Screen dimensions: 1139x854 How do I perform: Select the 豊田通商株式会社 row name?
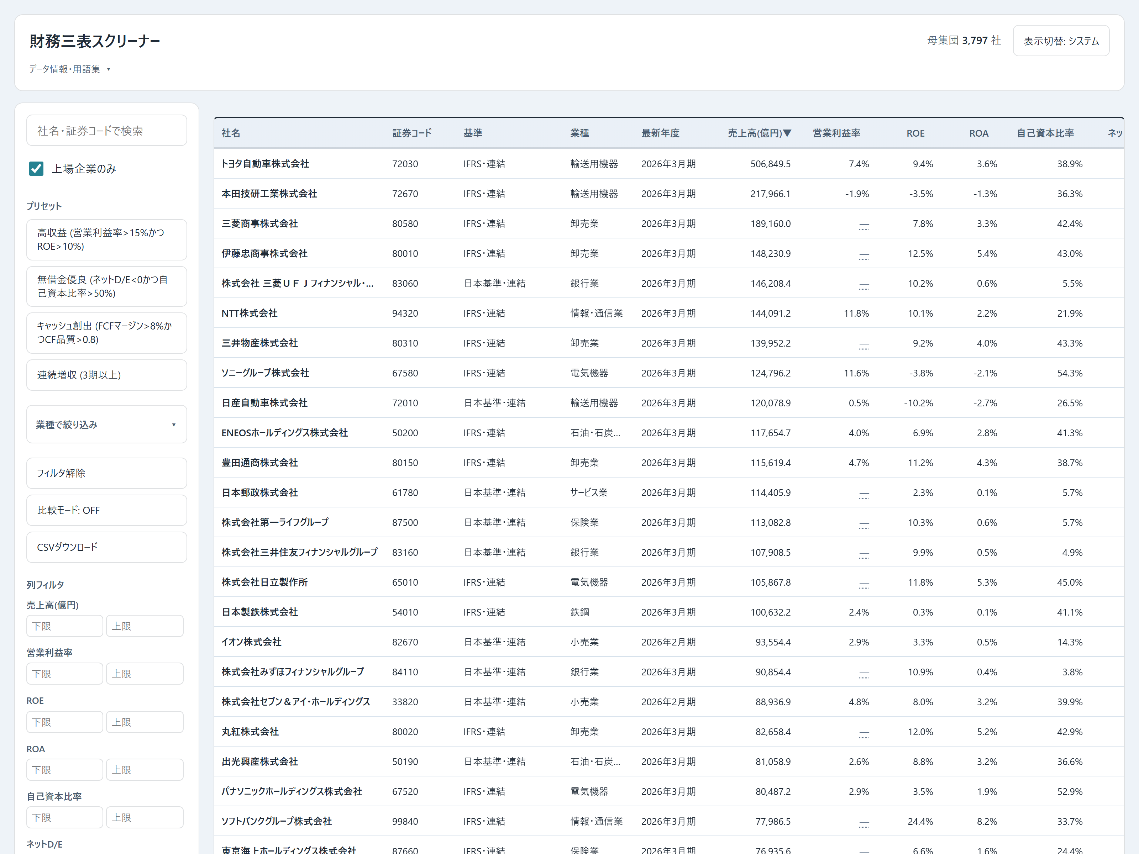[x=260, y=462]
